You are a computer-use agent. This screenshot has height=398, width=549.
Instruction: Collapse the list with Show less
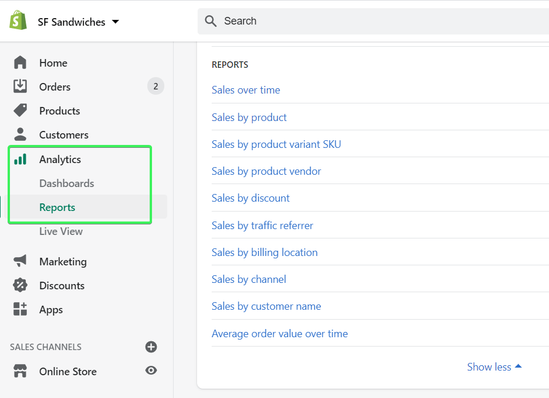point(495,367)
